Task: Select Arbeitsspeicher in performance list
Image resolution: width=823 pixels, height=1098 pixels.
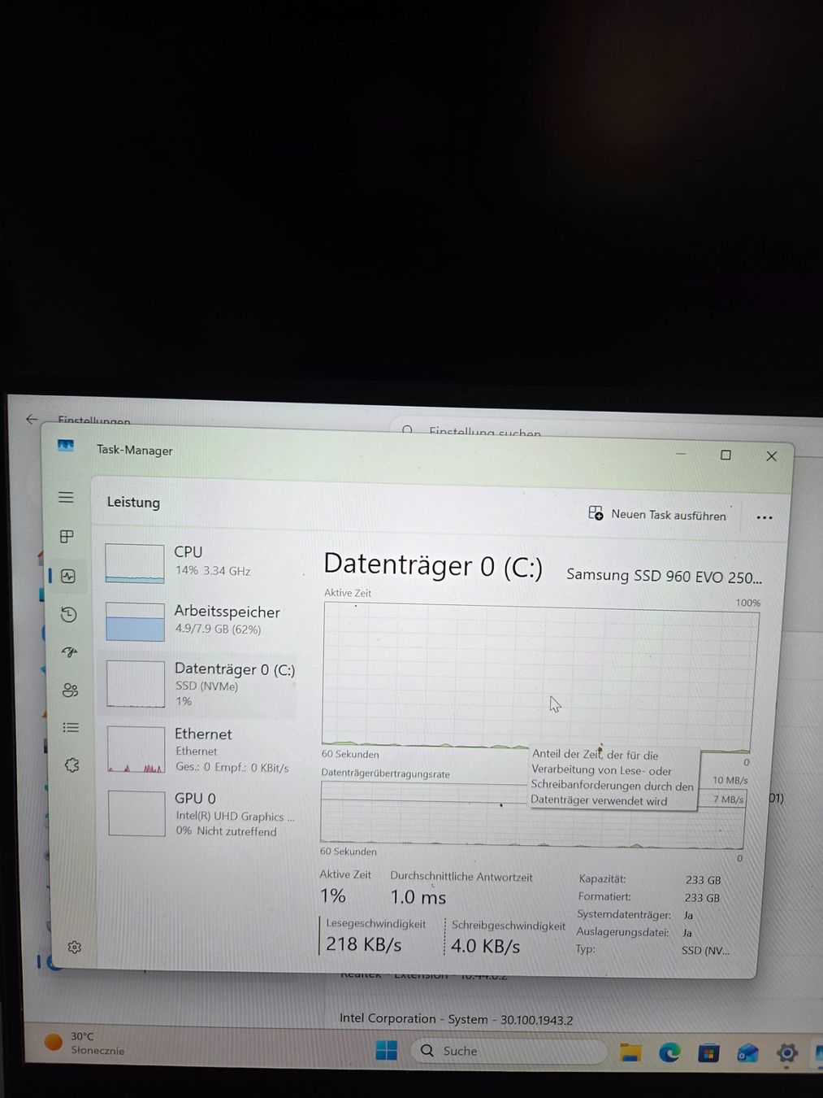Action: pos(200,621)
